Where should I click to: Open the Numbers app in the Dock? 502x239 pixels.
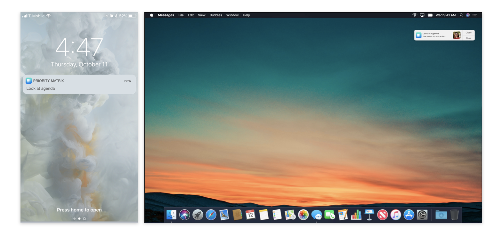pyautogui.click(x=356, y=215)
